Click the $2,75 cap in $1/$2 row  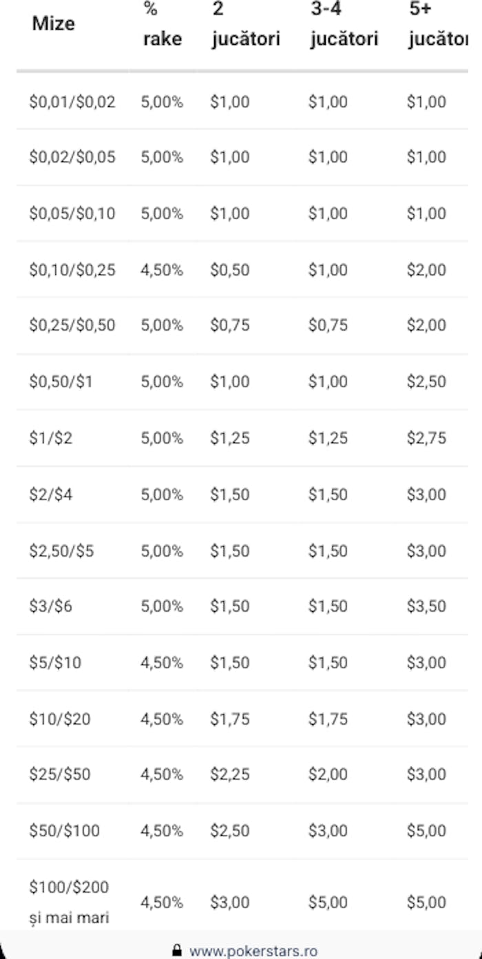click(x=426, y=438)
